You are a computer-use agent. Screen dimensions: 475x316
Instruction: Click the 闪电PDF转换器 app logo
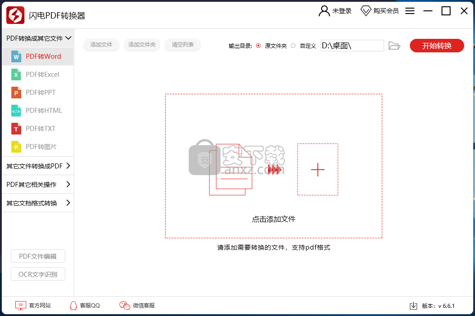click(15, 15)
